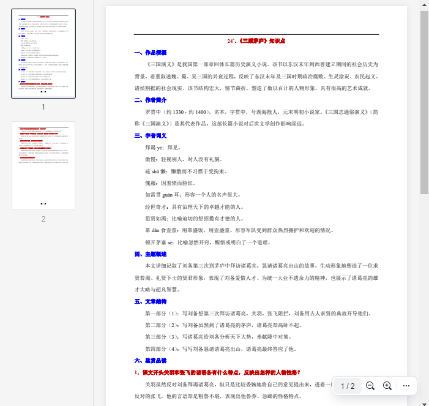Click the line starting with 第一部分（1）

click(257, 314)
